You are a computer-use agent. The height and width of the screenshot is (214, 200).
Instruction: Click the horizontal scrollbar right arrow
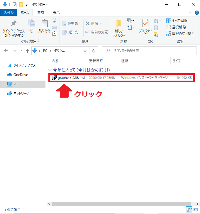(x=197, y=204)
